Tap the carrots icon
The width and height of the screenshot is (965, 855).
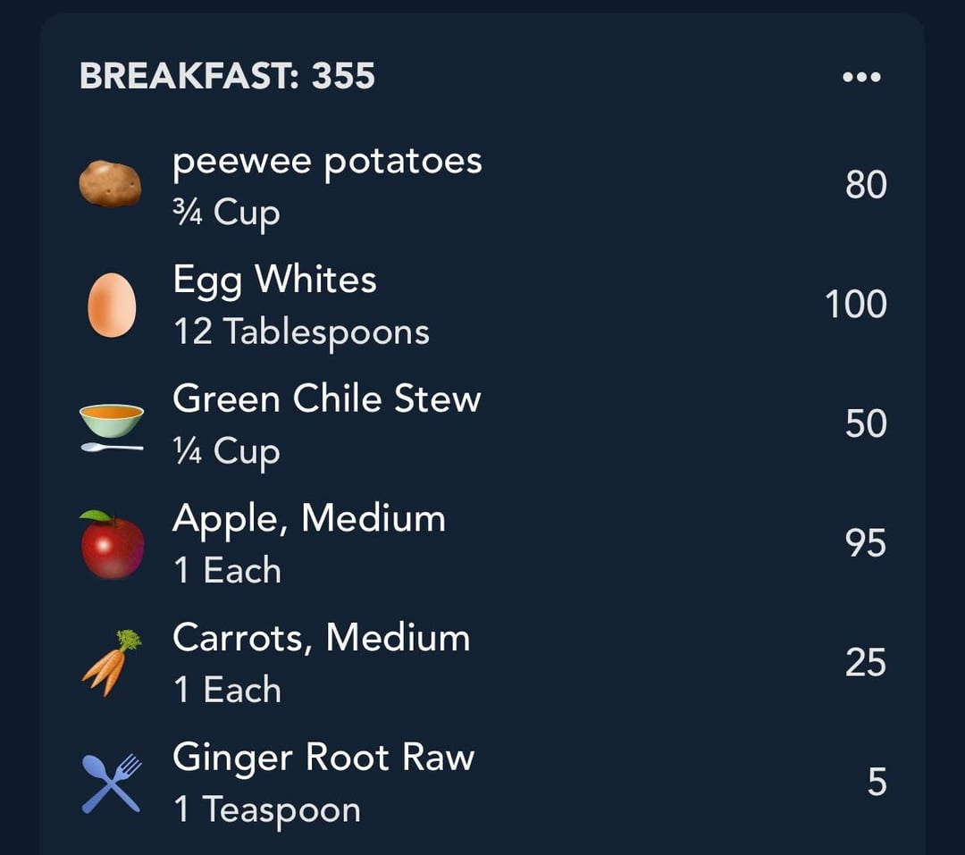[112, 663]
